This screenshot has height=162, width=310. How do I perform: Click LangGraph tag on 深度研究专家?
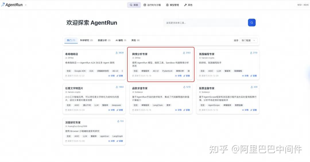tap(117, 136)
